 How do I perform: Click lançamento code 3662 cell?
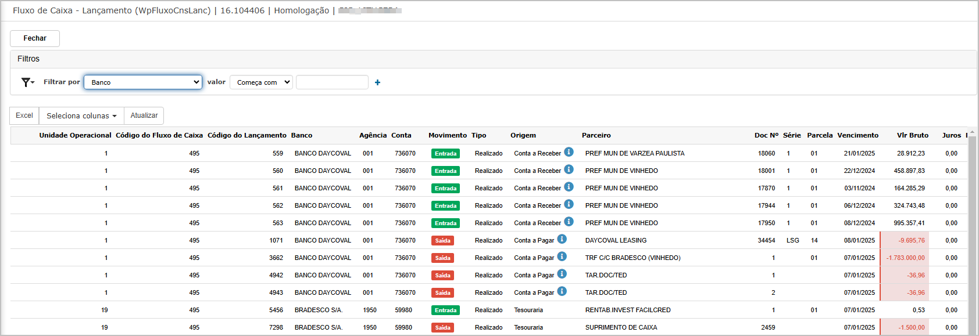click(276, 258)
